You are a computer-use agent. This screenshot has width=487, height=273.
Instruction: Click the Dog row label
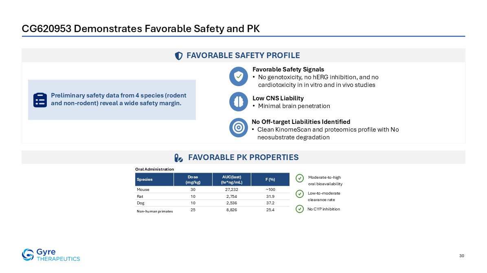pyautogui.click(x=140, y=203)
